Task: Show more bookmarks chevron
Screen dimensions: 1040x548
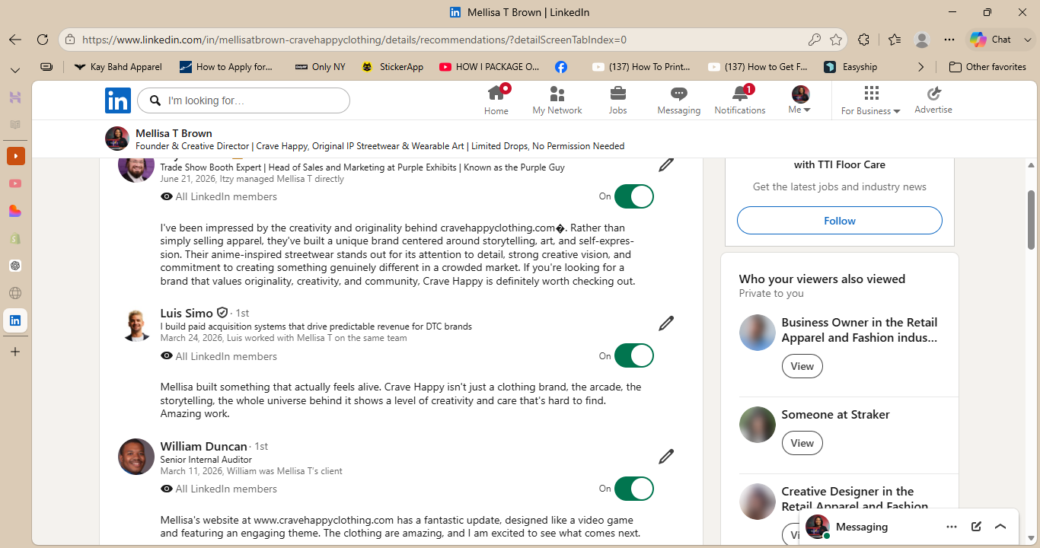Action: 920,67
